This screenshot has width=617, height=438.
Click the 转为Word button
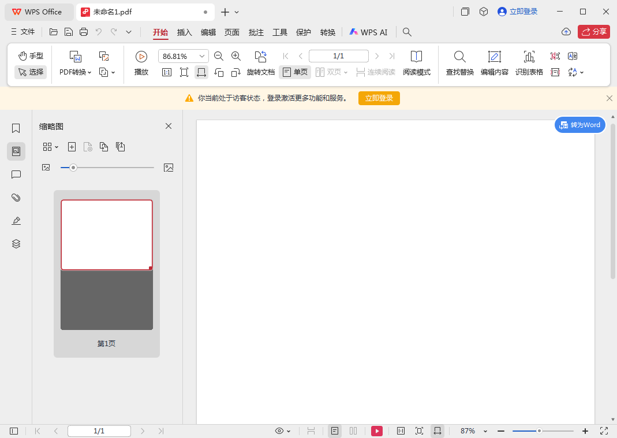tap(580, 125)
